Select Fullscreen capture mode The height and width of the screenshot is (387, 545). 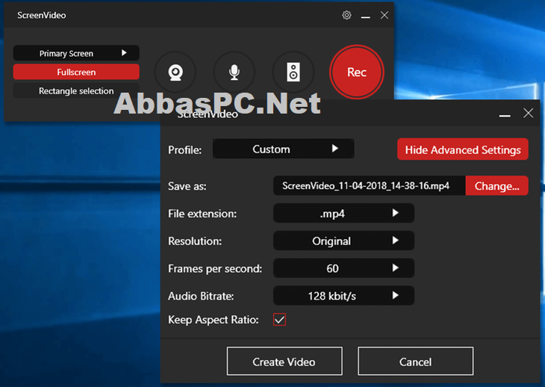click(x=76, y=72)
